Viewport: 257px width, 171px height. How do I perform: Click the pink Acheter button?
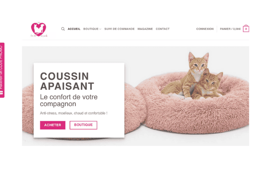(53, 125)
